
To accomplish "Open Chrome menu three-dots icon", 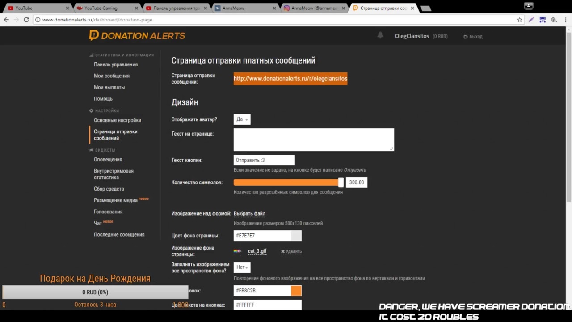I will pyautogui.click(x=565, y=20).
